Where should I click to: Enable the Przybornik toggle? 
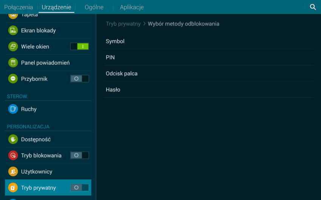click(x=80, y=79)
